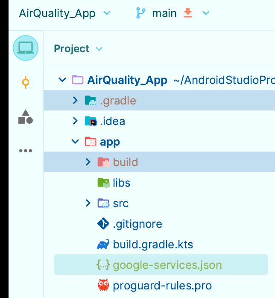
Task: Select the .gradle row
Action: [159, 100]
